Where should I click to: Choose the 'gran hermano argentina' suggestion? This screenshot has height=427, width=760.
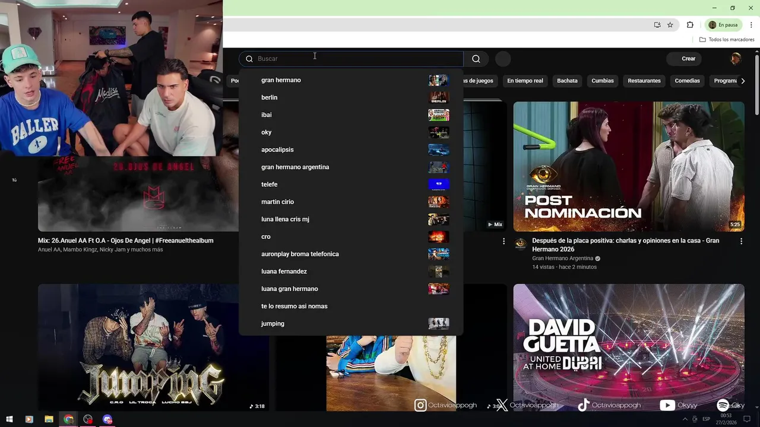click(351, 167)
